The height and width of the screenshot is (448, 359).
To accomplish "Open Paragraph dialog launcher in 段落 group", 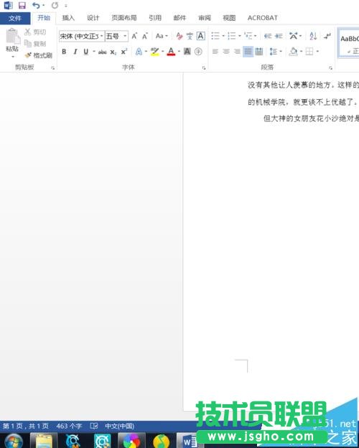I will 331,68.
